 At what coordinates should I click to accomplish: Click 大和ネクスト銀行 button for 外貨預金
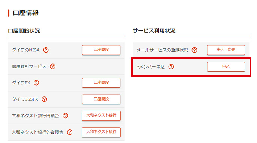coord(101,132)
